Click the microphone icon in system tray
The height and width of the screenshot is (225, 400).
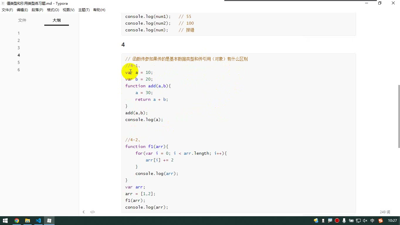[344, 221]
